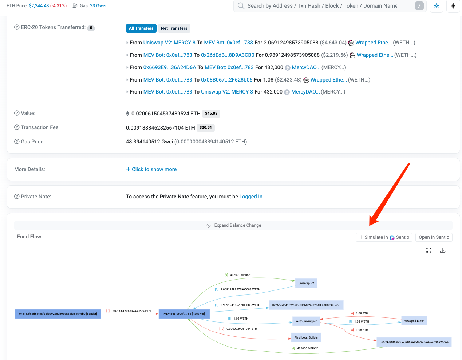The image size is (462, 360).
Task: Download the Fund Flow diagram
Action: click(x=443, y=250)
